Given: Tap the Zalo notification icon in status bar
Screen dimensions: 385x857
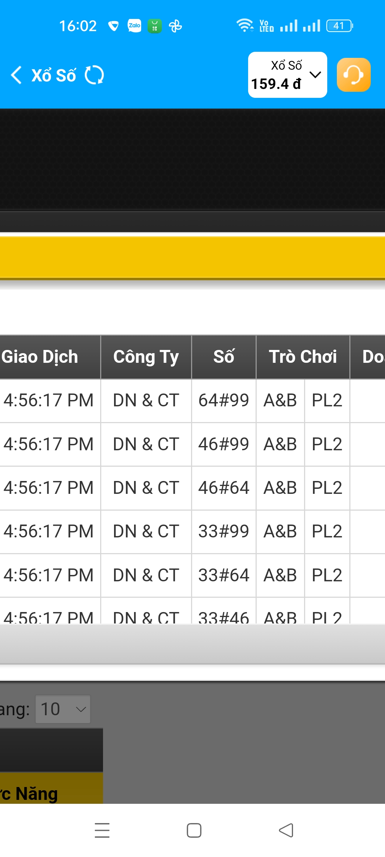Looking at the screenshot, I should coord(134,26).
